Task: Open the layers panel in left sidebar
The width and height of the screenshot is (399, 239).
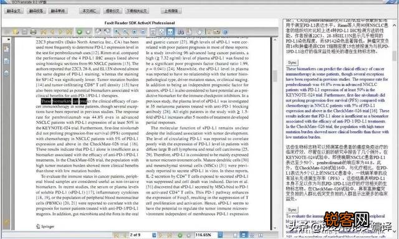Action: (x=6, y=73)
